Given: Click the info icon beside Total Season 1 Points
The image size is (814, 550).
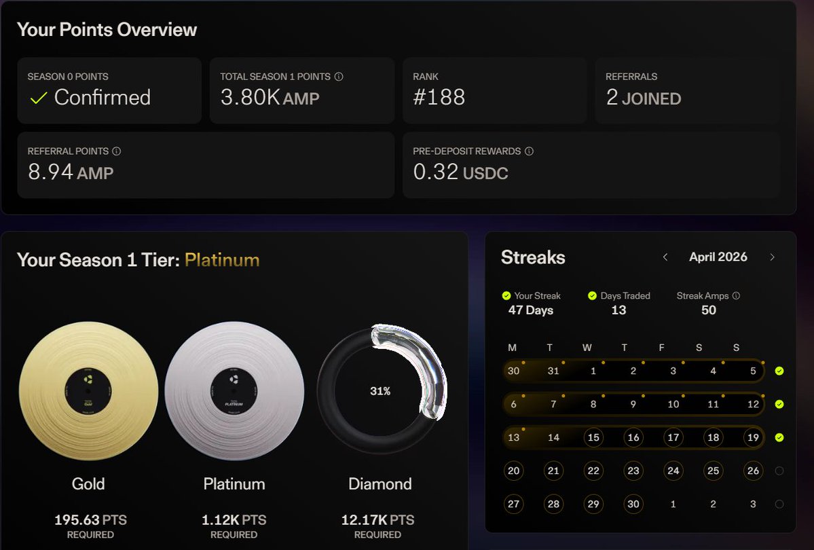Looking at the screenshot, I should pos(339,76).
